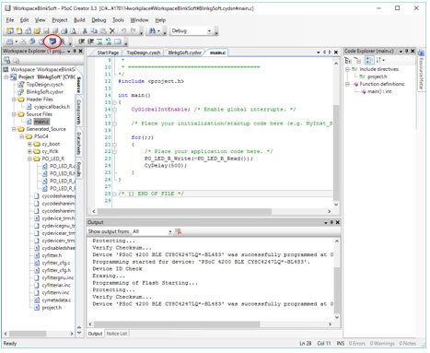Click the Output panel vertical scrollbar
Image resolution: width=430 pixels, height=353 pixels.
tap(337, 279)
